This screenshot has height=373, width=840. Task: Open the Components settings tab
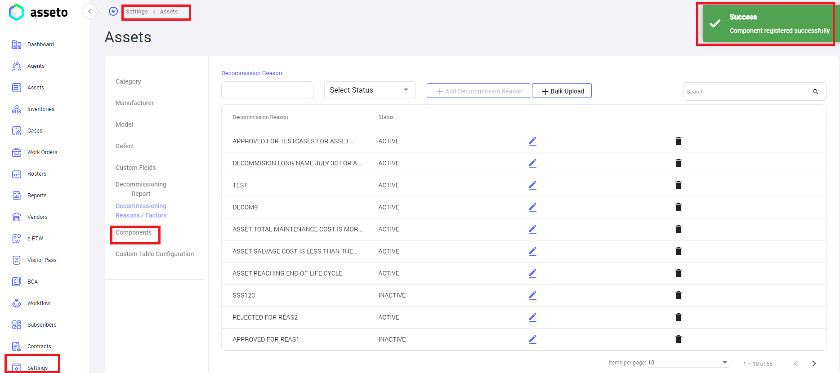tap(134, 232)
